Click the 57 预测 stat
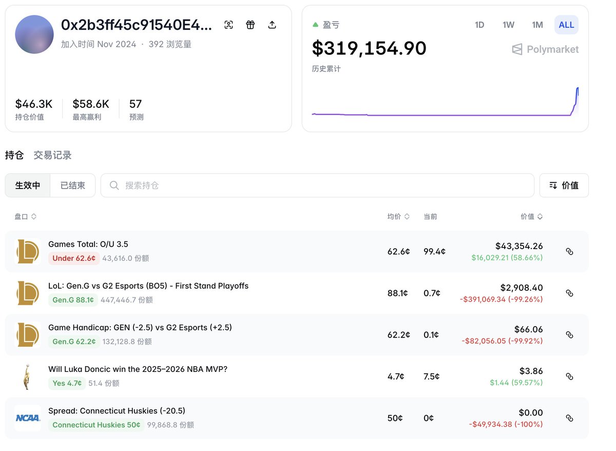The image size is (616, 451). (x=137, y=109)
